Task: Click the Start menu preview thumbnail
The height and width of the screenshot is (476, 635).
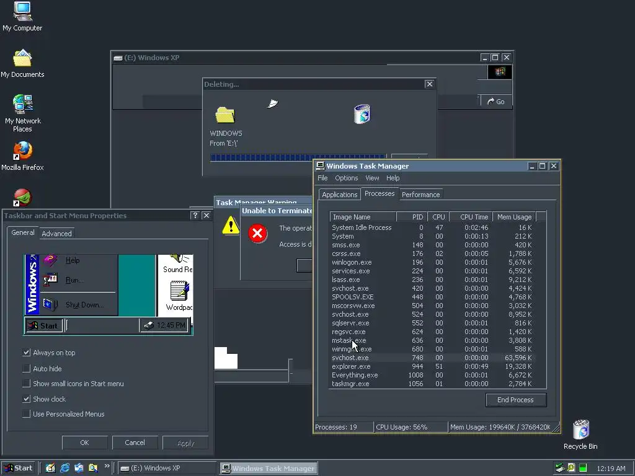Action: pos(108,294)
